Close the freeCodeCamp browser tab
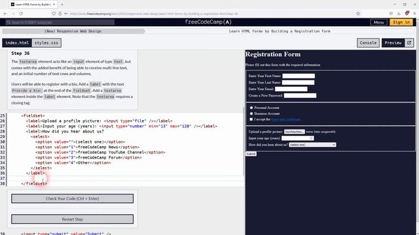 [x=54, y=5]
